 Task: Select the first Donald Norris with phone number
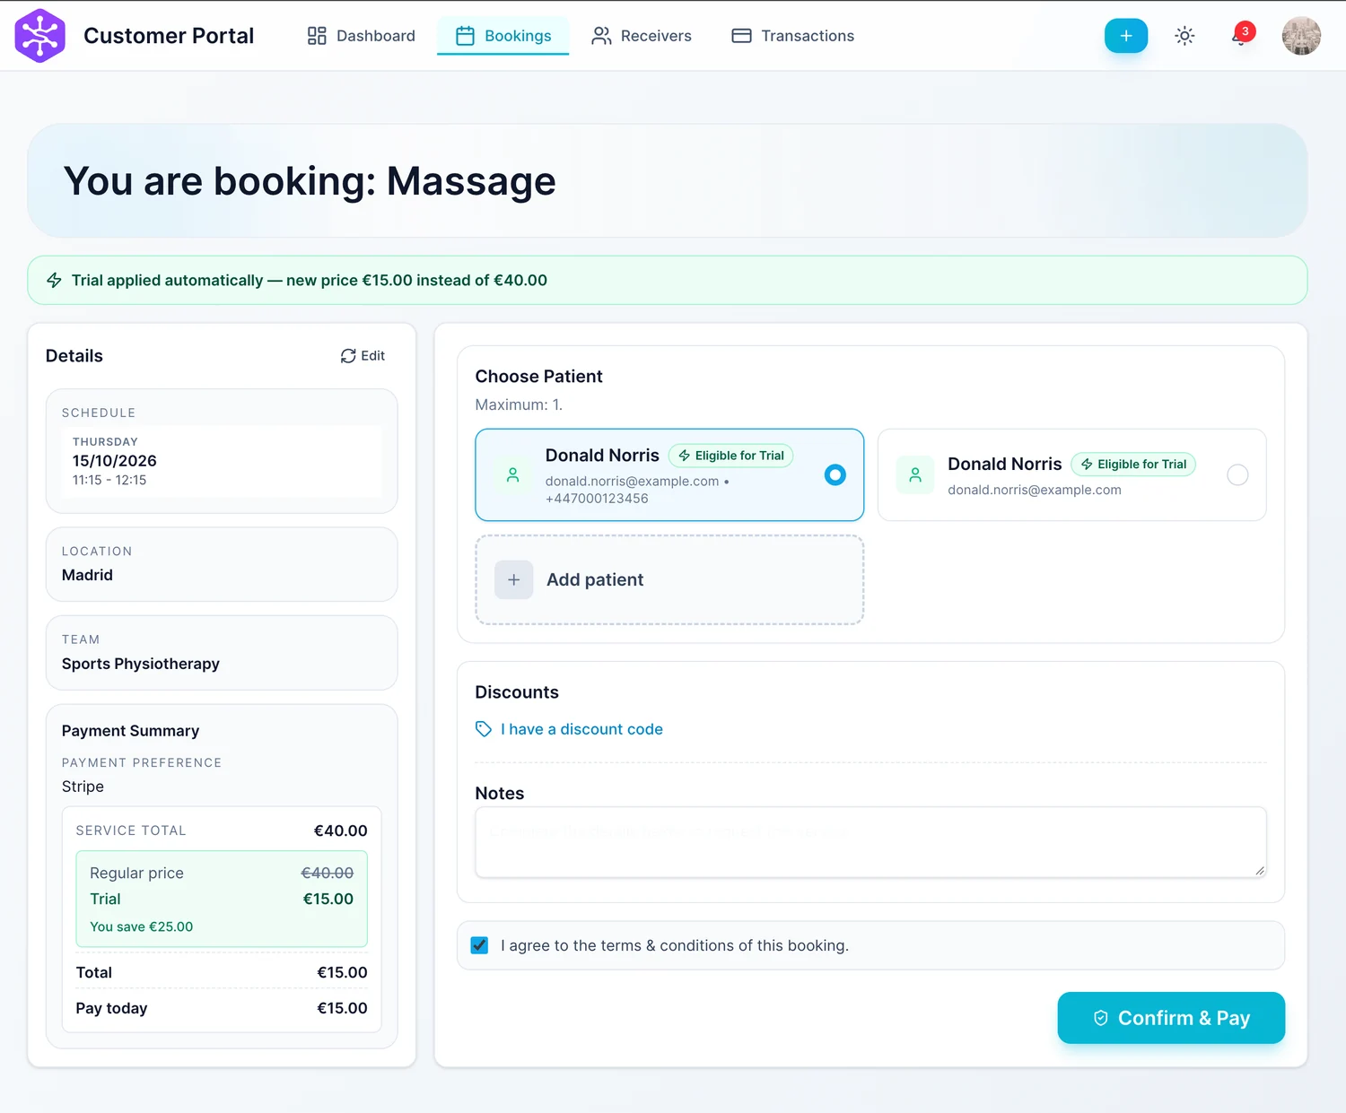click(x=669, y=474)
